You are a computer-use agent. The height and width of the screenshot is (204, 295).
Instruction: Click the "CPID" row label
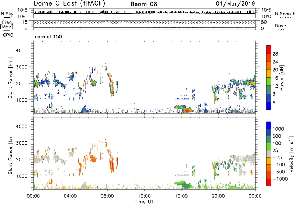[x=8, y=35]
